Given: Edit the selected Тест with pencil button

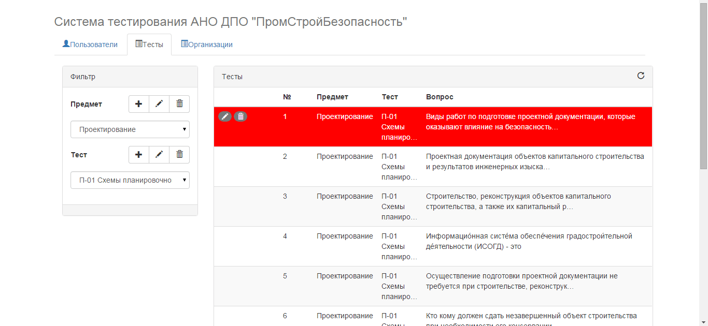Looking at the screenshot, I should pyautogui.click(x=159, y=155).
